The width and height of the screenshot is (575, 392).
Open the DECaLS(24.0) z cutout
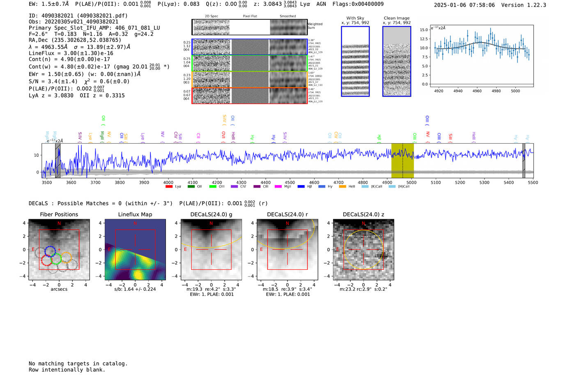coord(363,249)
